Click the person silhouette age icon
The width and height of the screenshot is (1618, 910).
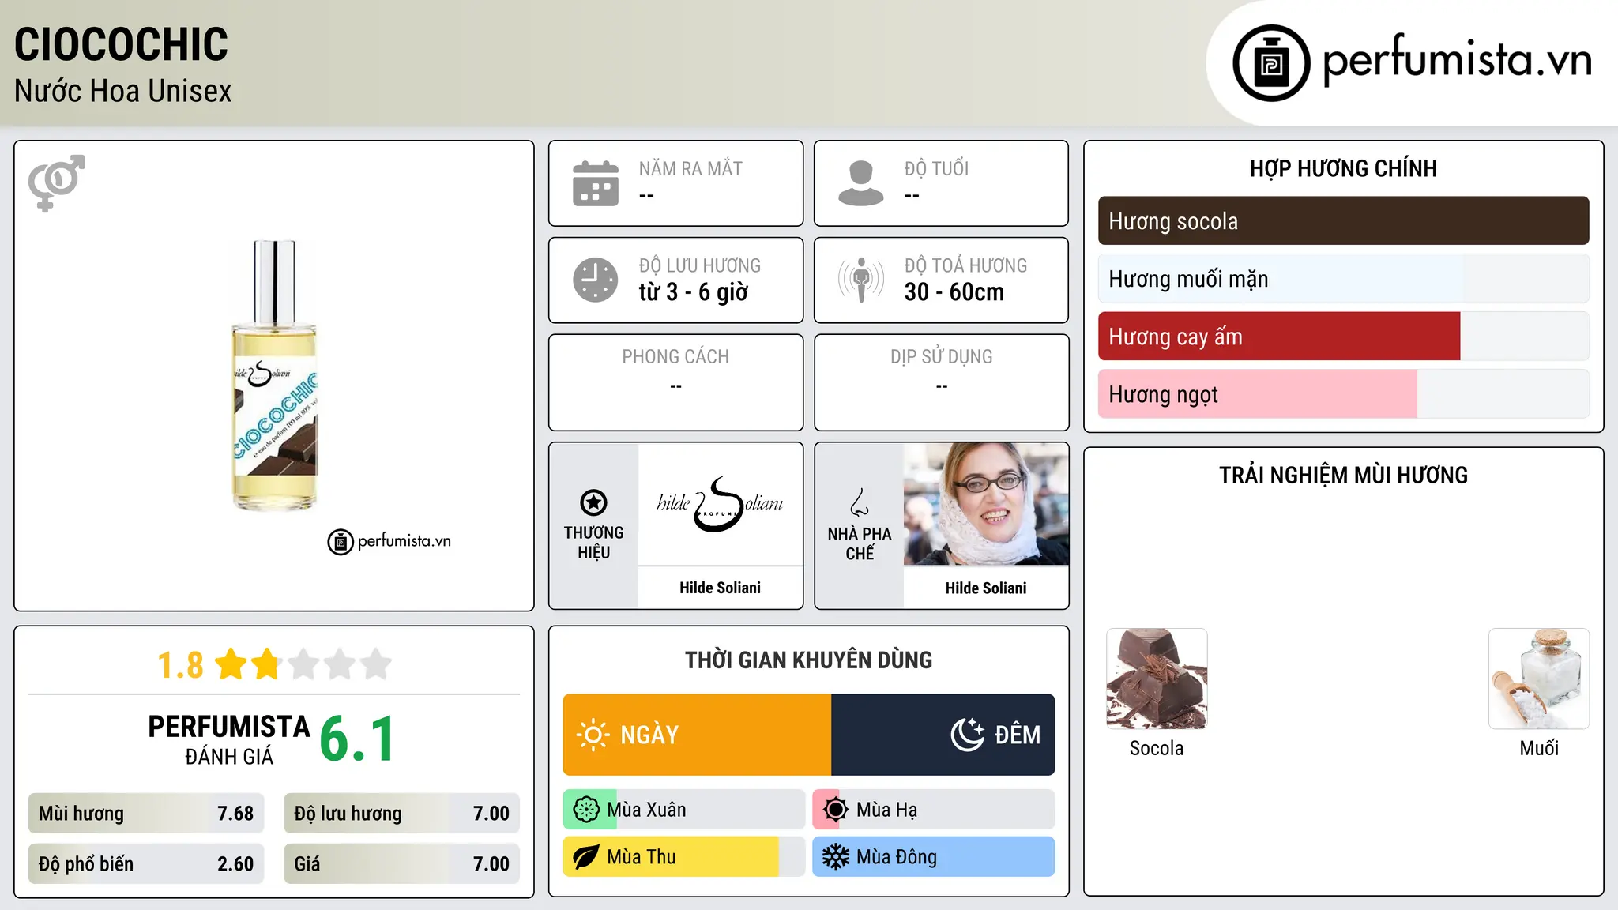861,183
